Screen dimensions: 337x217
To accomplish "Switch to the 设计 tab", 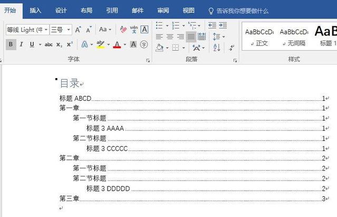I will [61, 11].
